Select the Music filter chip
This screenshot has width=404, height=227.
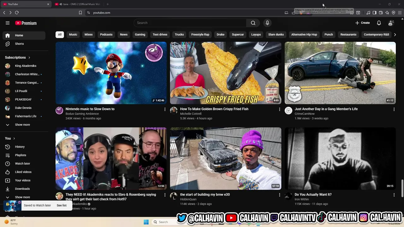tap(73, 34)
